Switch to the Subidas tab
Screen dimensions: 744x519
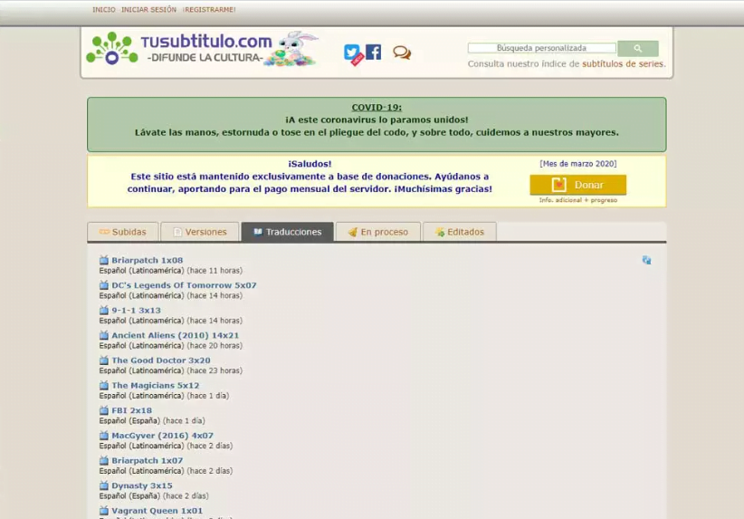(122, 232)
